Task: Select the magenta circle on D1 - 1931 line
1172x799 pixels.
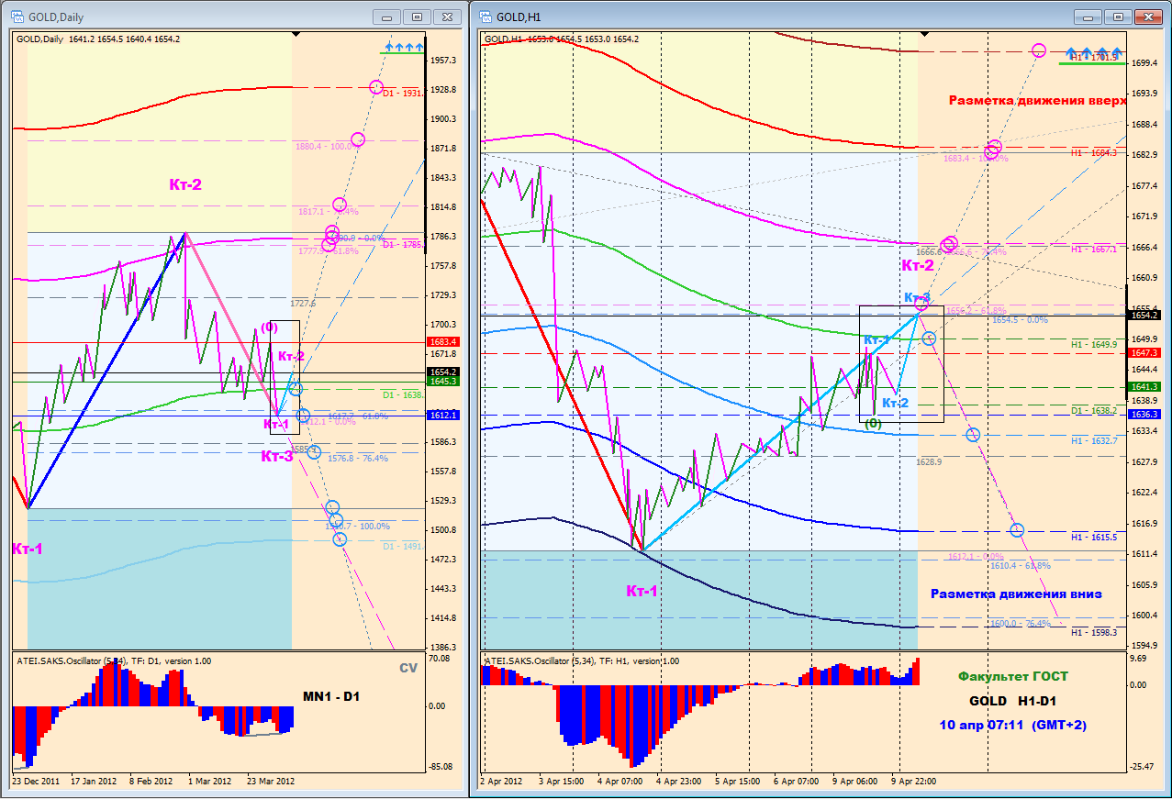Action: (x=375, y=87)
